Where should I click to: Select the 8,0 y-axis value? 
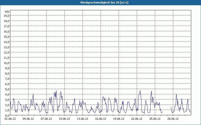[7, 73]
